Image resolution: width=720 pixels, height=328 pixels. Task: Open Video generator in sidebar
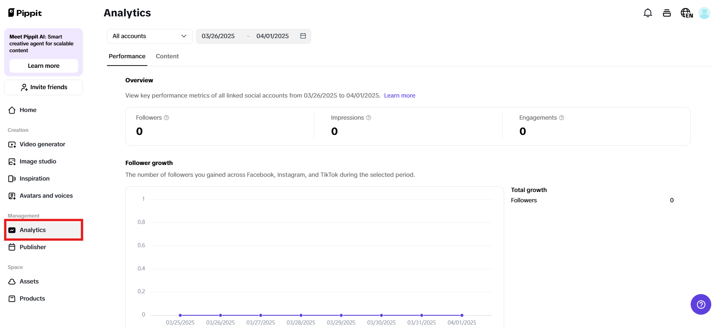tap(42, 144)
